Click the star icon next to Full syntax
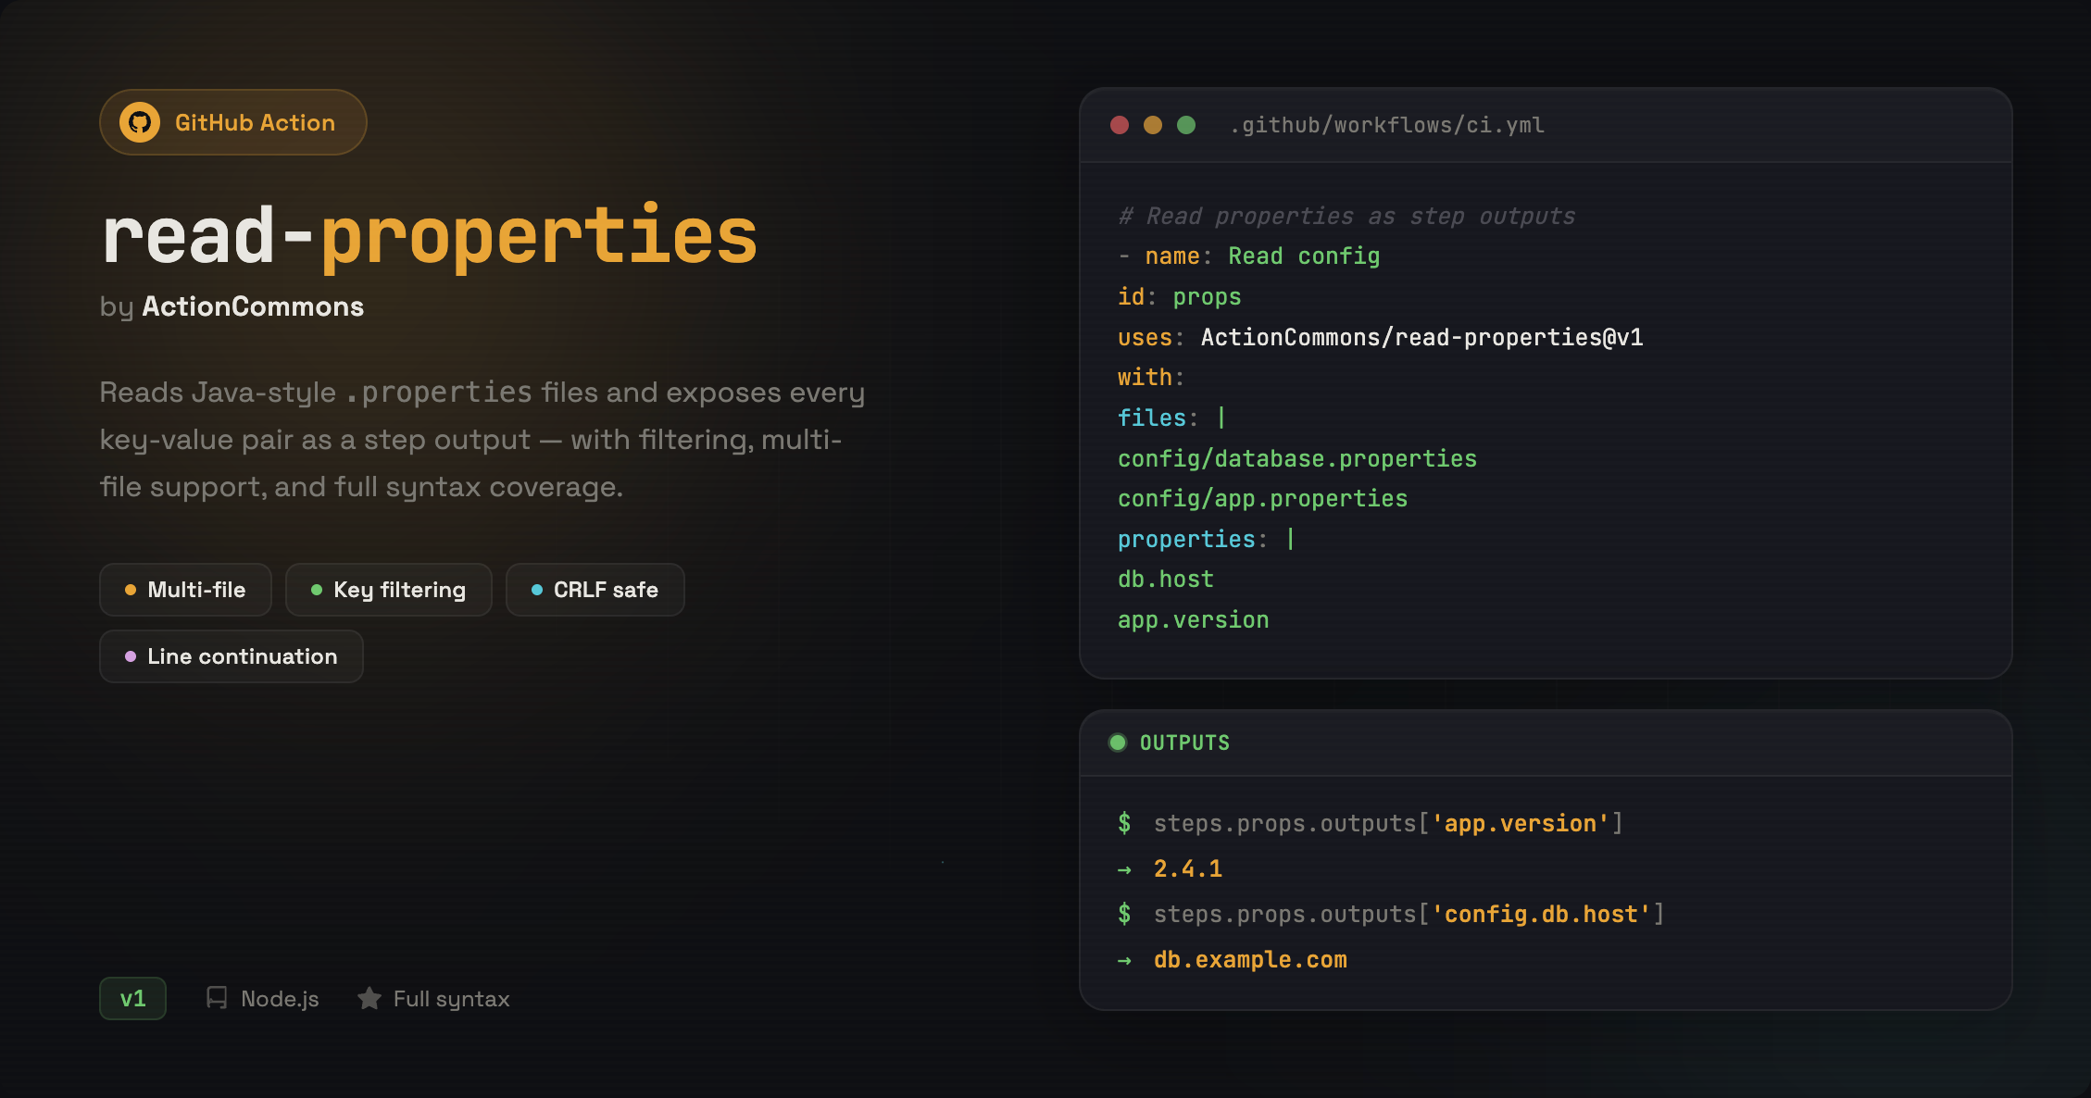2091x1098 pixels. click(x=369, y=998)
